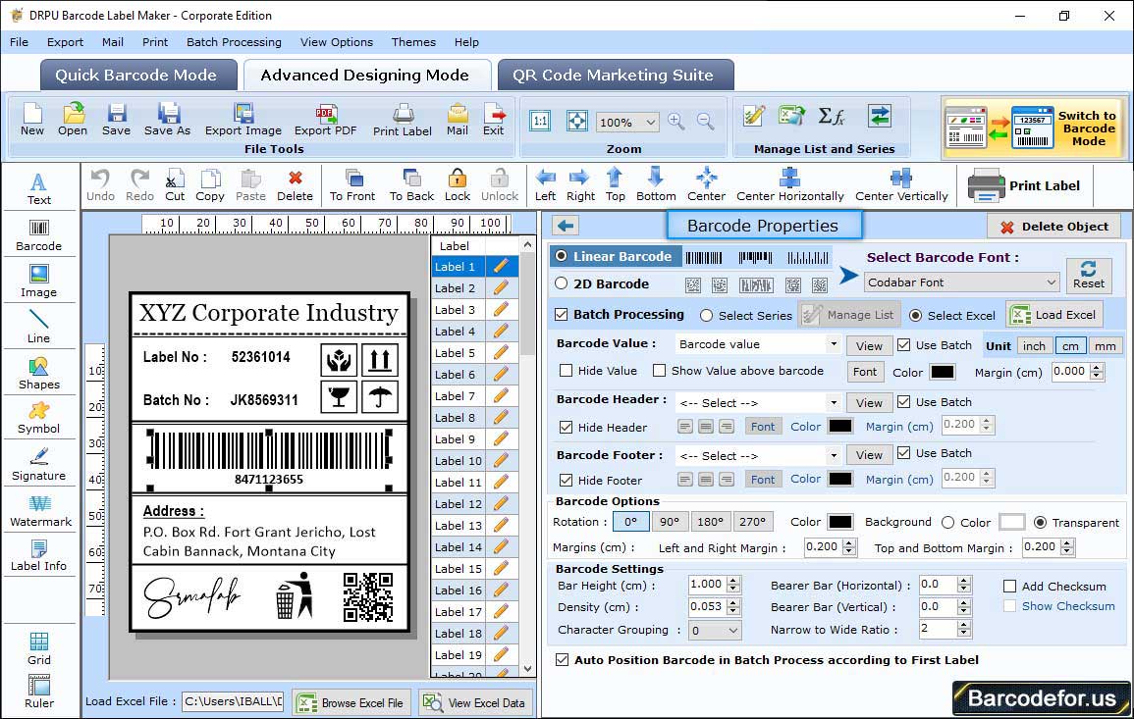Image resolution: width=1134 pixels, height=719 pixels.
Task: Click View Excel Data button
Action: tap(475, 702)
